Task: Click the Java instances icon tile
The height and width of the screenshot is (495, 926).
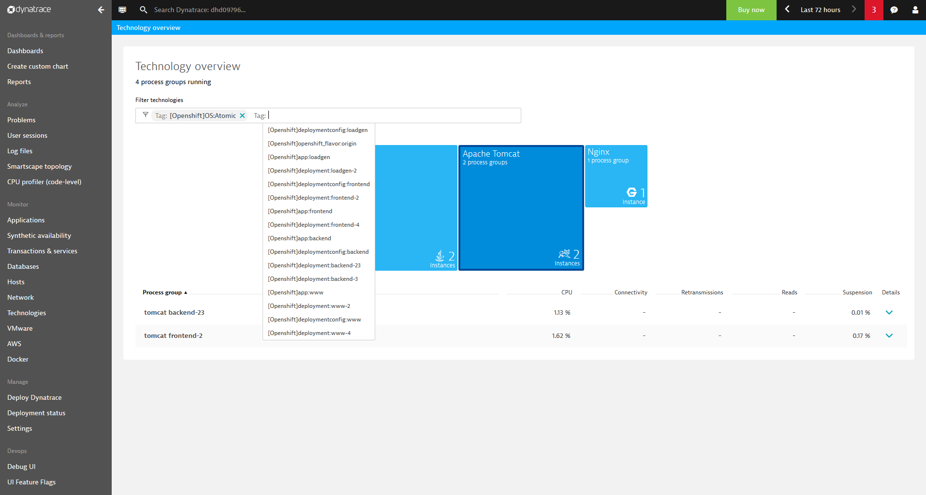Action: (x=440, y=255)
